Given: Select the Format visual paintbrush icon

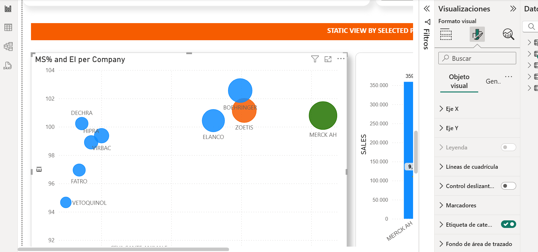Looking at the screenshot, I should 477,34.
